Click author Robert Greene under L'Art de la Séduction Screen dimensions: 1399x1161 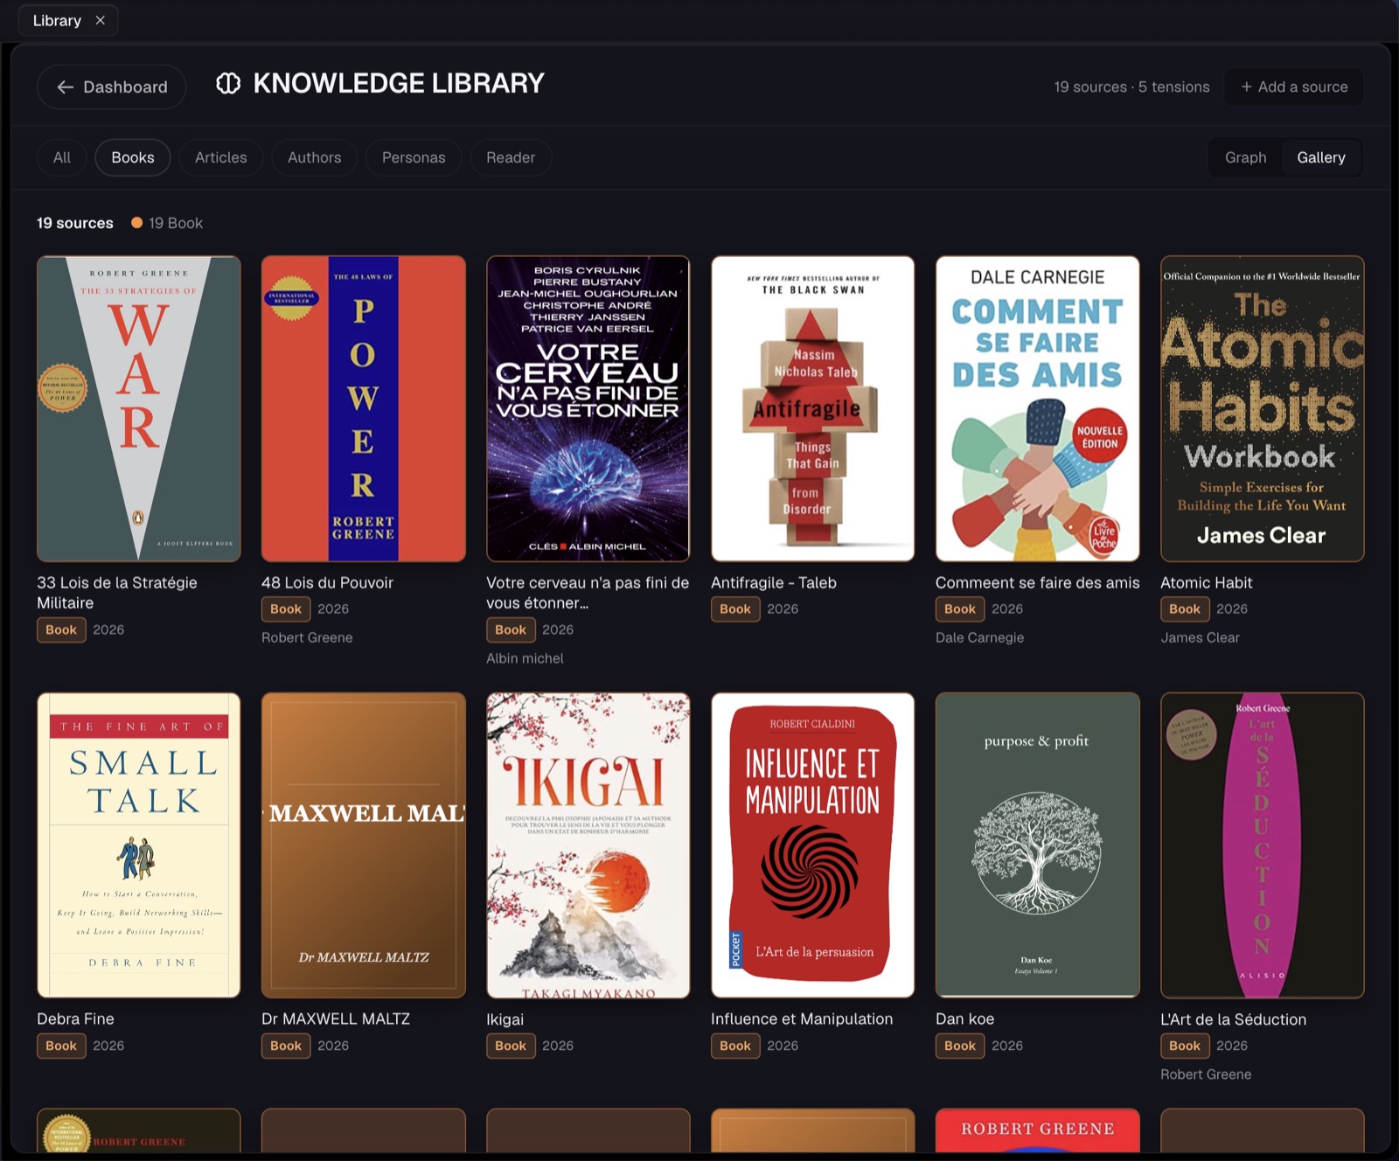coord(1206,1074)
